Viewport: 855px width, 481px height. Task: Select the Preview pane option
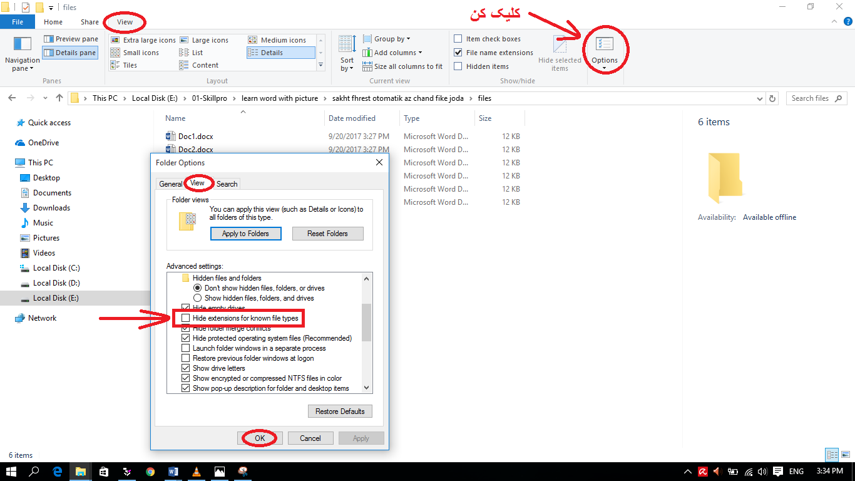(x=71, y=39)
